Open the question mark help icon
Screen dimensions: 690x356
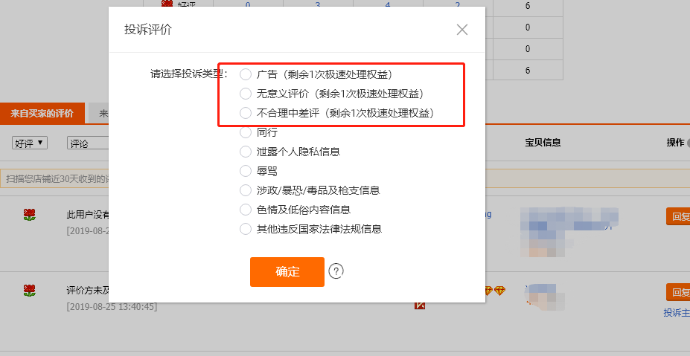(x=336, y=271)
